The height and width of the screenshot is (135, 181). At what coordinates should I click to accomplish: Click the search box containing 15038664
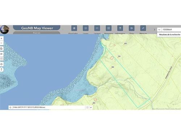pos(171,30)
